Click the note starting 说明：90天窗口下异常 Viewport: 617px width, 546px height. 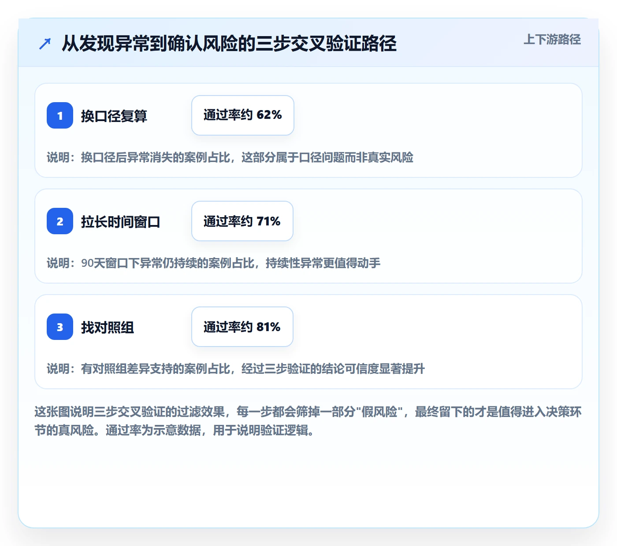[x=214, y=263]
